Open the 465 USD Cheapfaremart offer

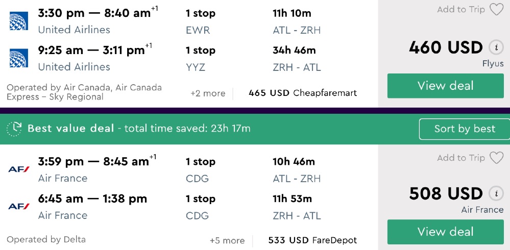coord(303,93)
